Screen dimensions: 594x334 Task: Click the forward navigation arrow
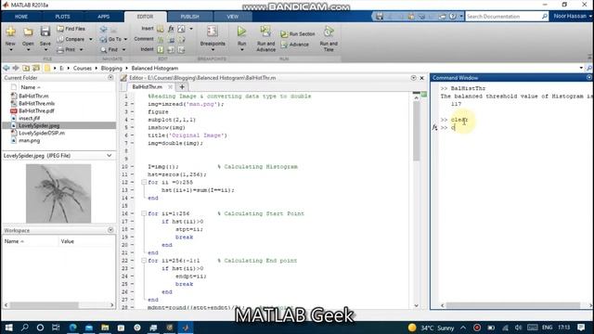16,68
